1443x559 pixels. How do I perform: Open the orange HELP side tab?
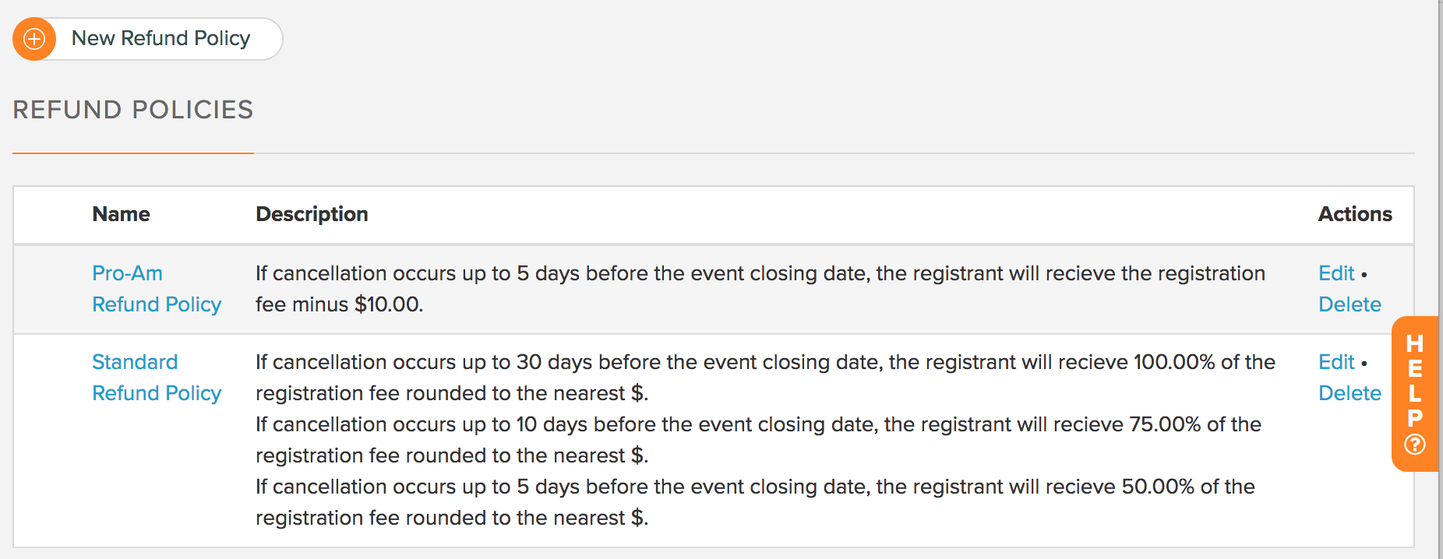1415,394
